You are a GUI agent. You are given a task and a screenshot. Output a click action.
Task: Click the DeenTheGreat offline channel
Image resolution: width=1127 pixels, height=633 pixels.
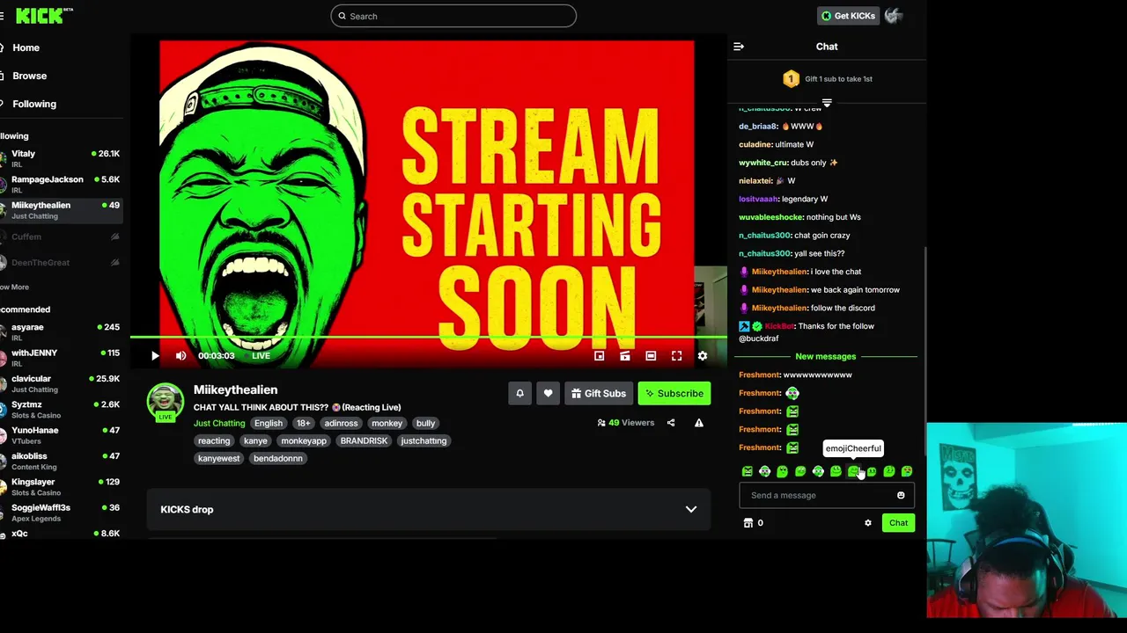pyautogui.click(x=61, y=262)
